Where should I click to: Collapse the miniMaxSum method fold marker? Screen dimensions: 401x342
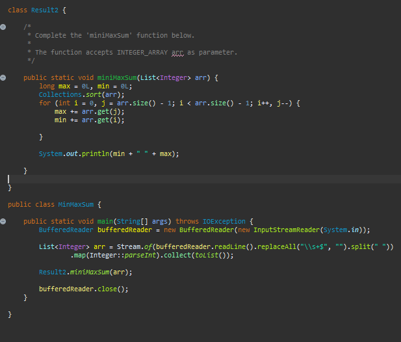pyautogui.click(x=3, y=78)
